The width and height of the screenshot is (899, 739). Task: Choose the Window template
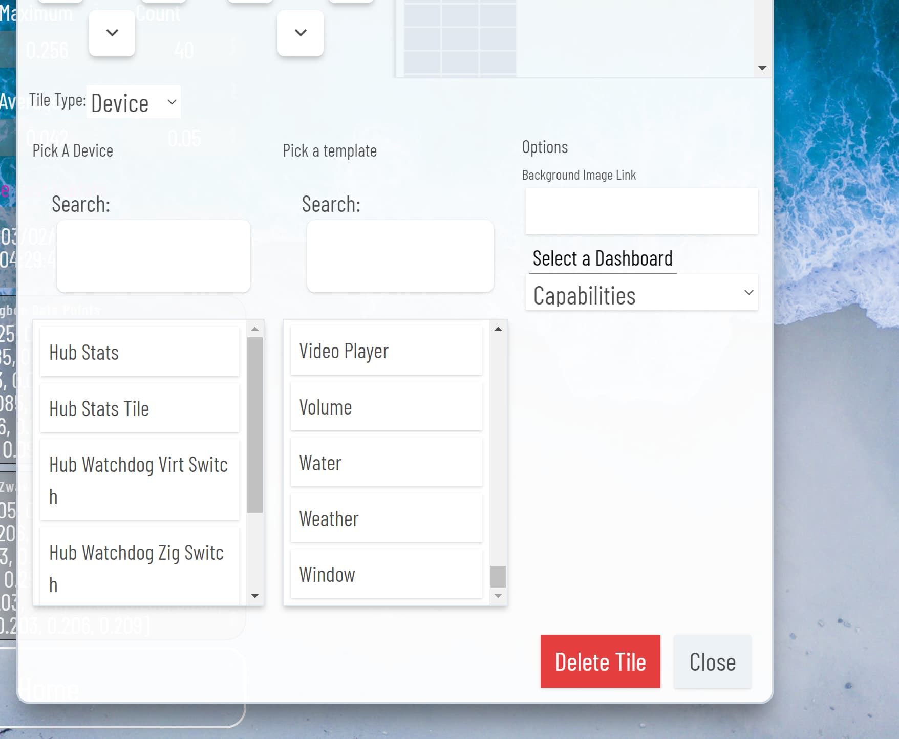pyautogui.click(x=386, y=574)
